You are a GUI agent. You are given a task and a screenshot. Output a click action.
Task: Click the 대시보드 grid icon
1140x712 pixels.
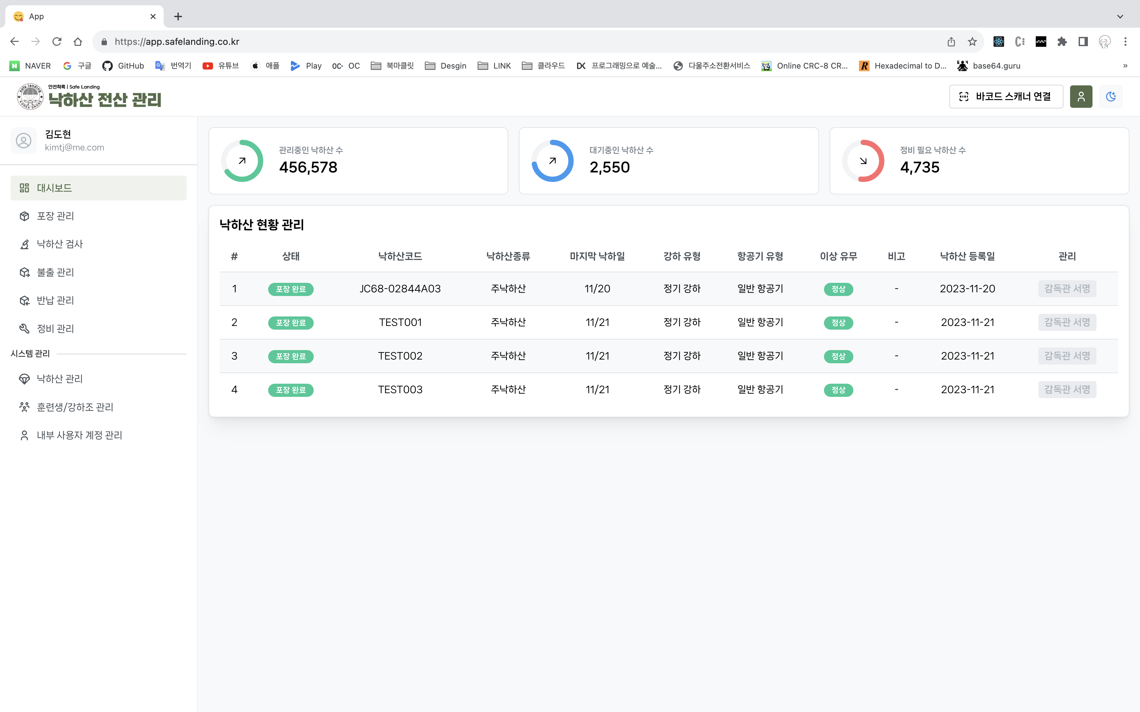24,188
